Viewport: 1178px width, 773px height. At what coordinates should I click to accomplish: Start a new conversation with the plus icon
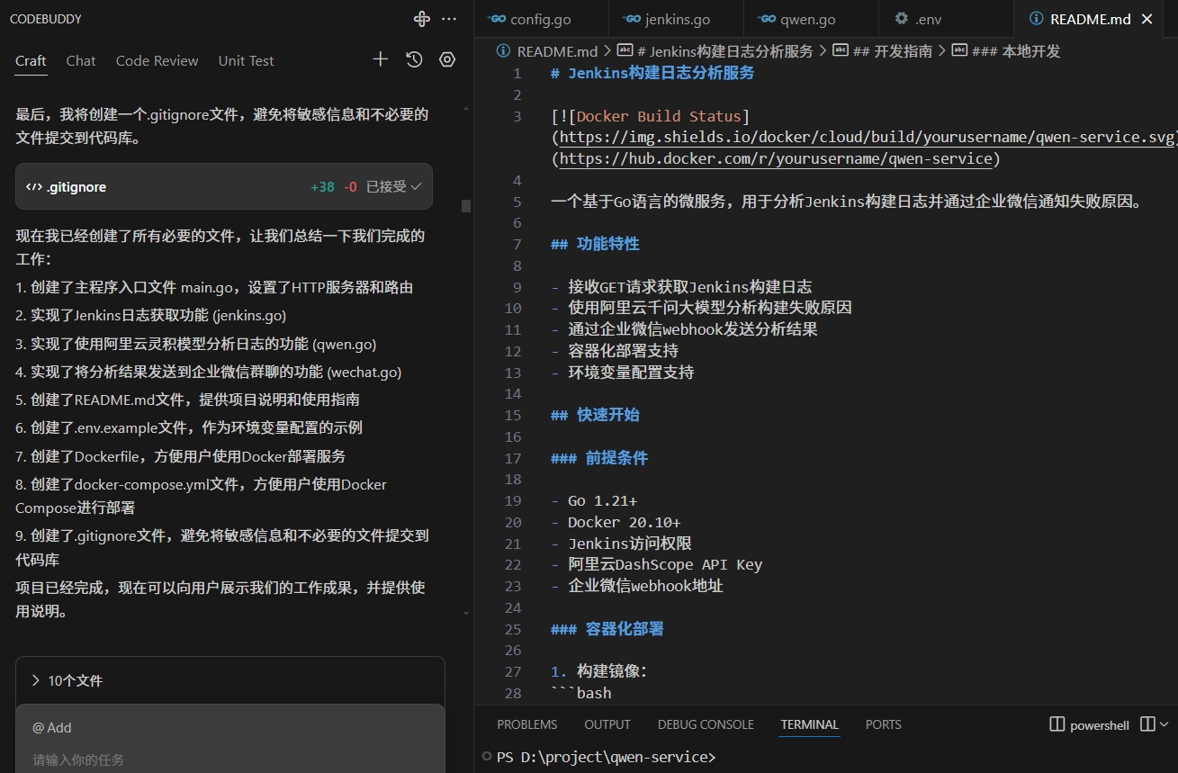point(381,59)
